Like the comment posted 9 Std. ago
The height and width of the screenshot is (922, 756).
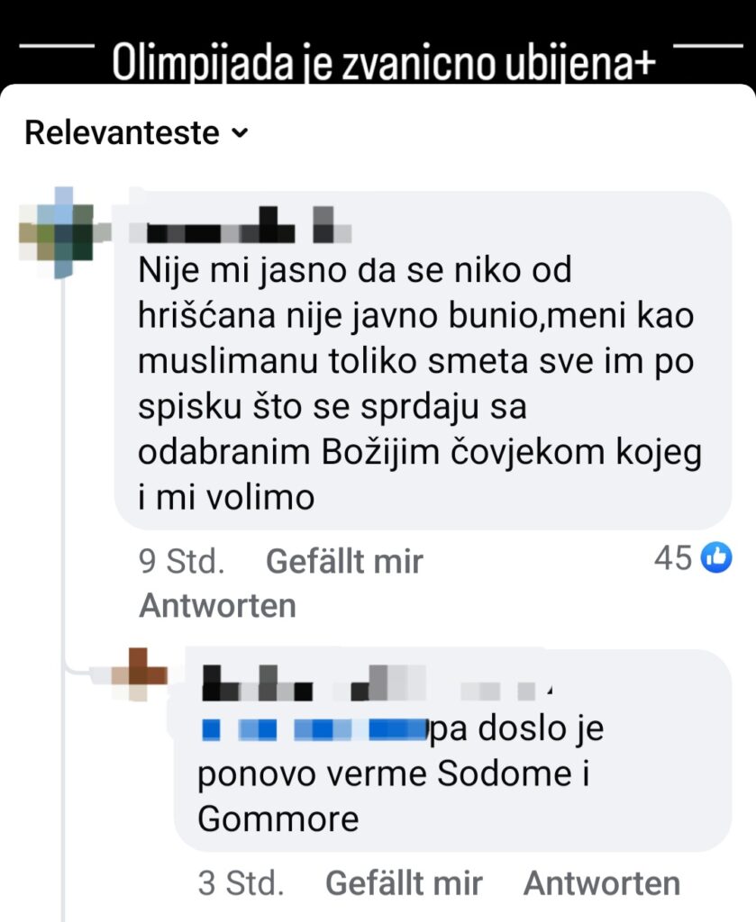point(345,561)
